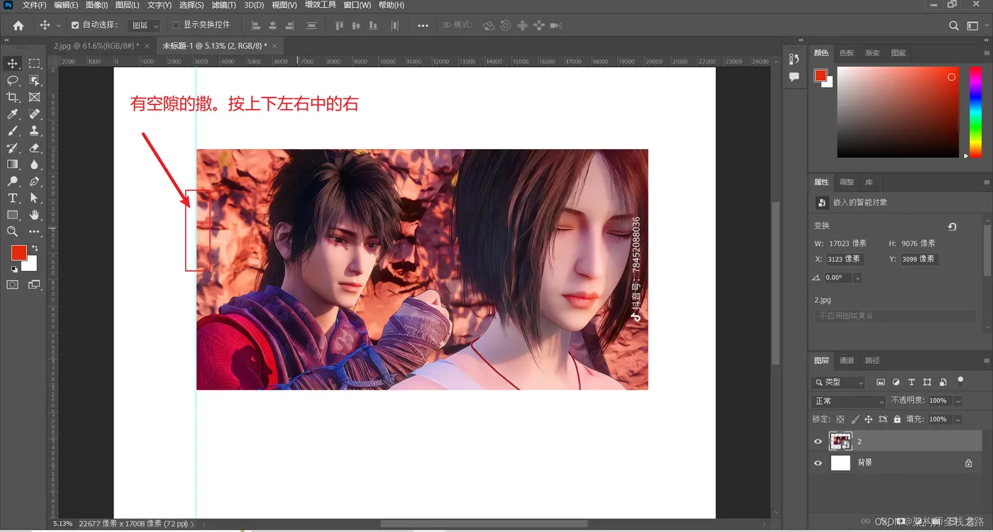Select the Rectangular Marquee tool
The height and width of the screenshot is (532, 993).
[x=34, y=63]
